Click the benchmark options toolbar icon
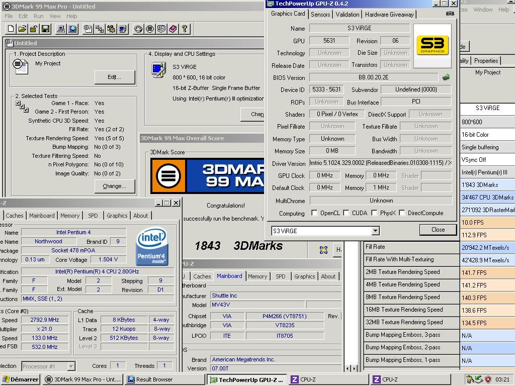Viewport: 515px width, 386px height. point(111,29)
